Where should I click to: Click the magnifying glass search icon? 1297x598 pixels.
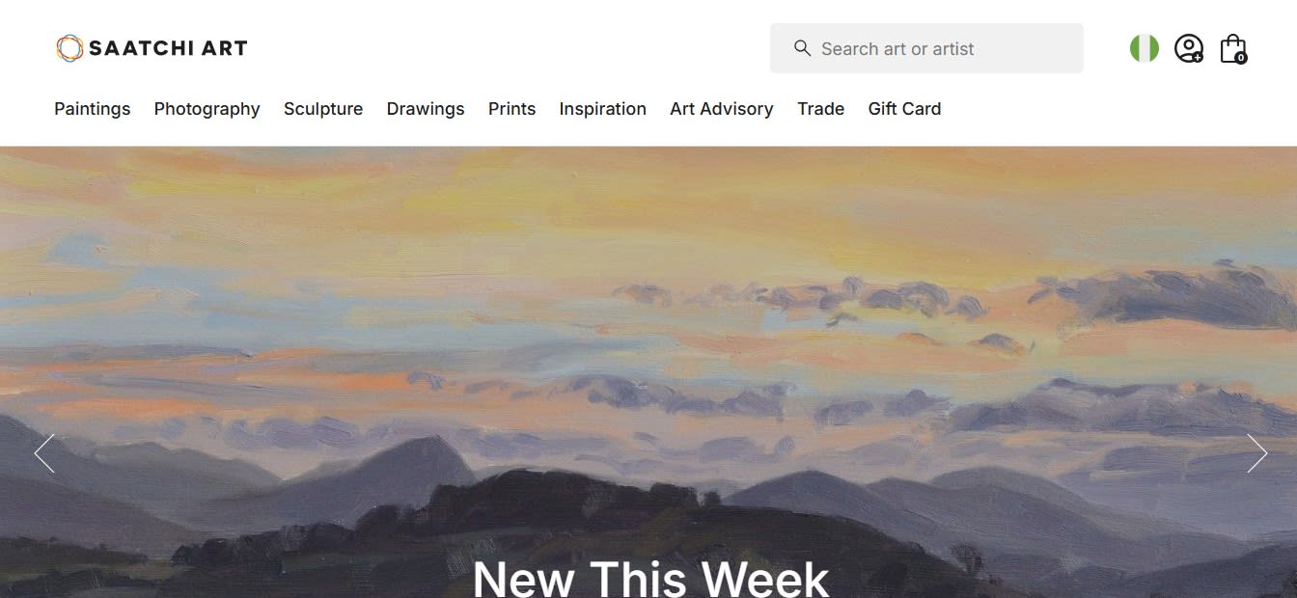point(802,48)
